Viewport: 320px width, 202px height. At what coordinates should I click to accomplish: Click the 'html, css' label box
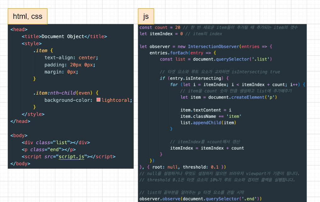pyautogui.click(x=28, y=16)
